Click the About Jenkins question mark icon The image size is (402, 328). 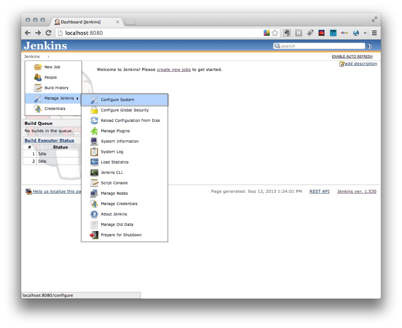point(94,214)
